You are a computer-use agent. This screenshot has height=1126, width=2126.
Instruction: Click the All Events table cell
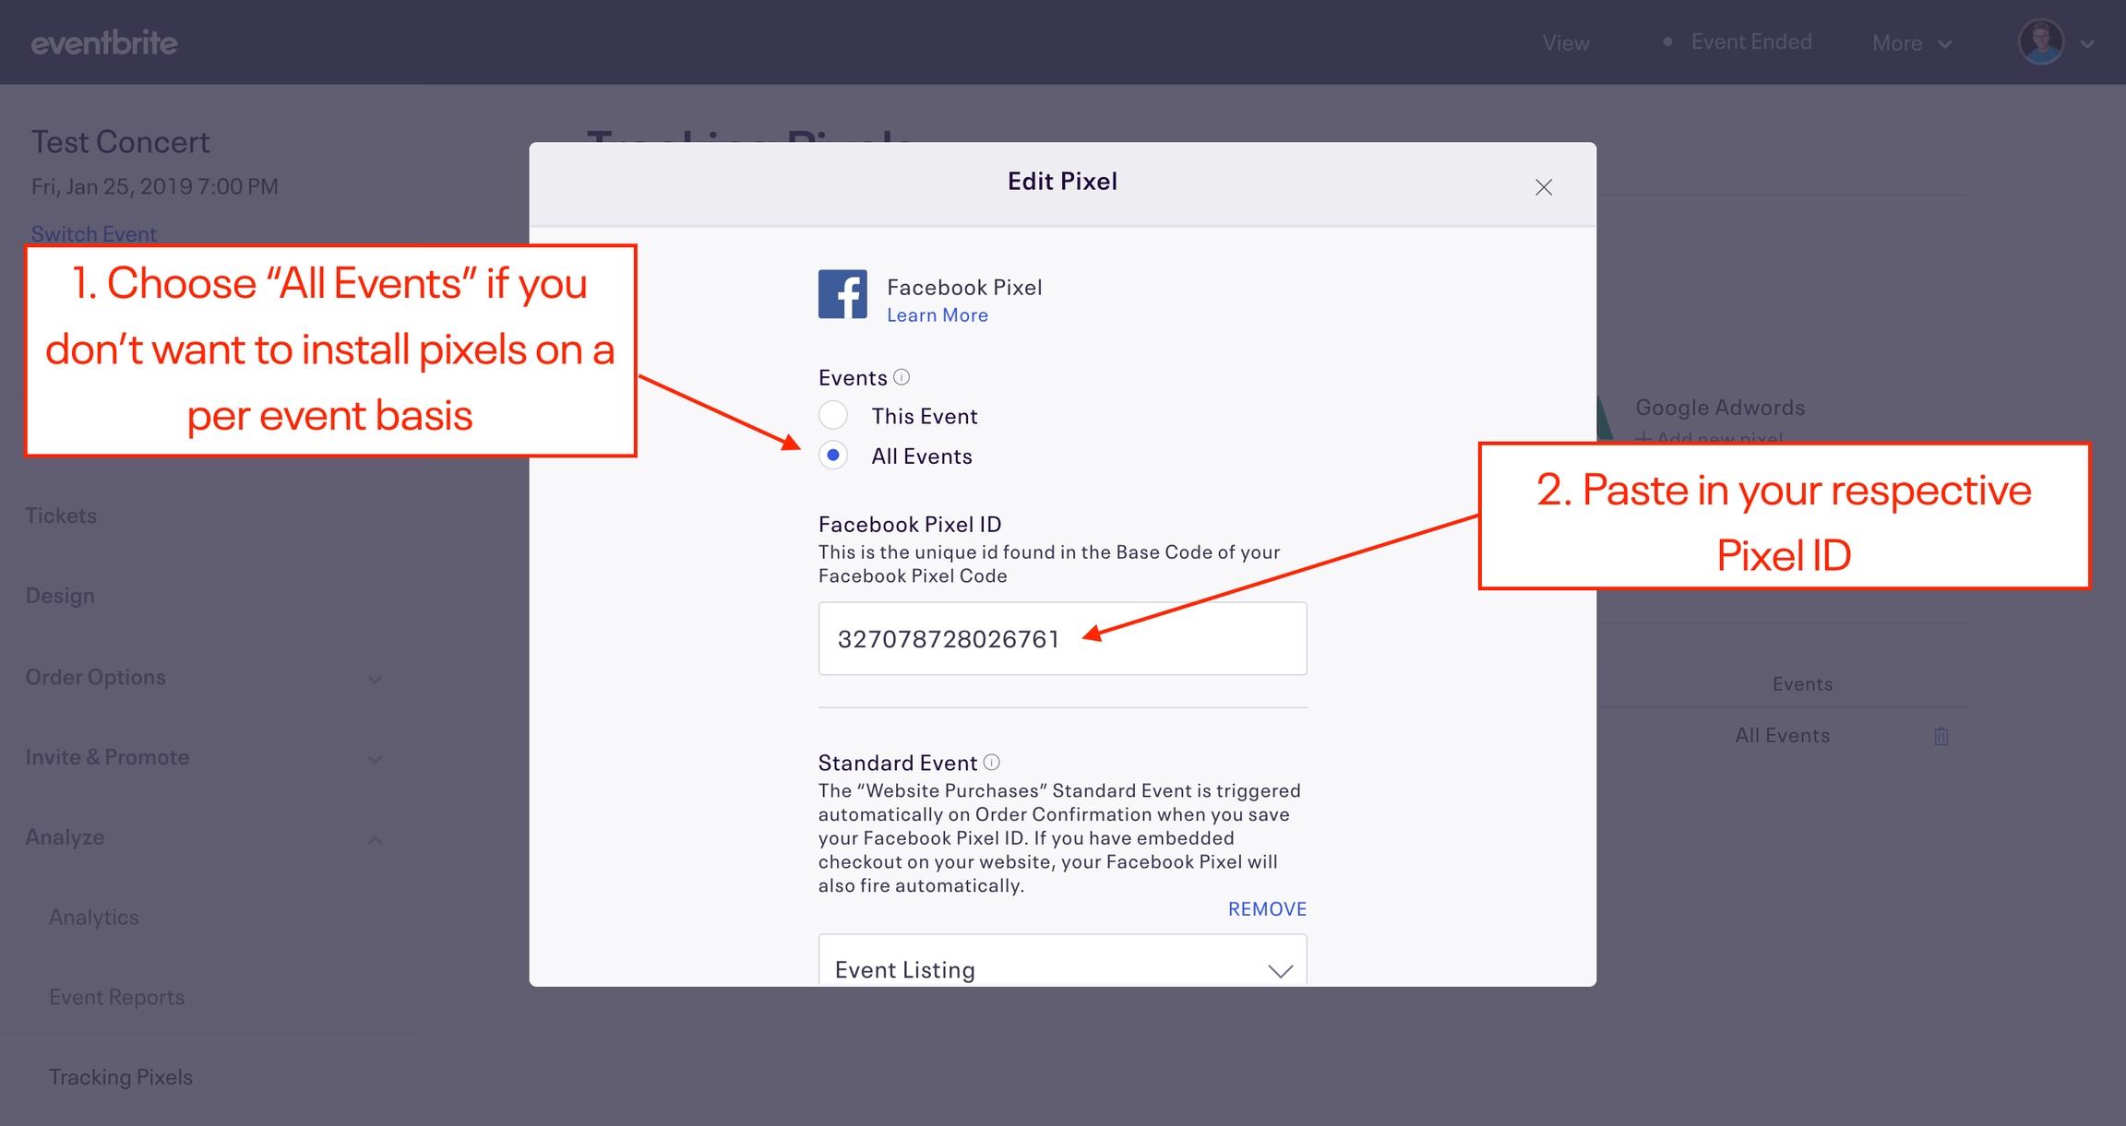[x=1782, y=736]
